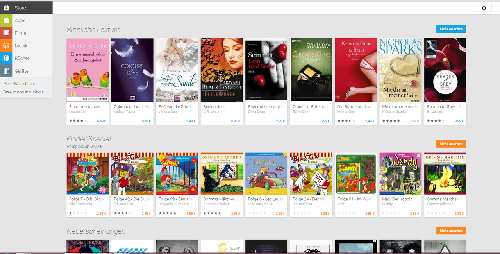Click the 'Shades of Grey' title text

[445, 107]
